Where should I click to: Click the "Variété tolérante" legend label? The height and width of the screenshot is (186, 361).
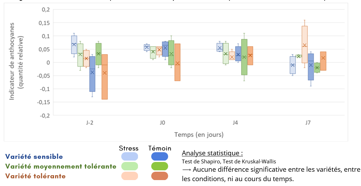point(35,176)
